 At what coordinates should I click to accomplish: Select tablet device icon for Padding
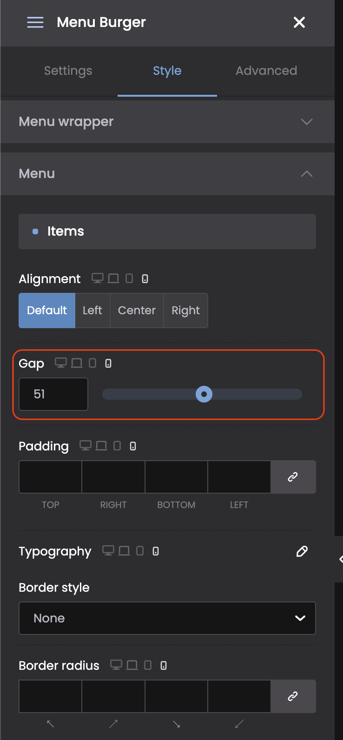click(117, 446)
